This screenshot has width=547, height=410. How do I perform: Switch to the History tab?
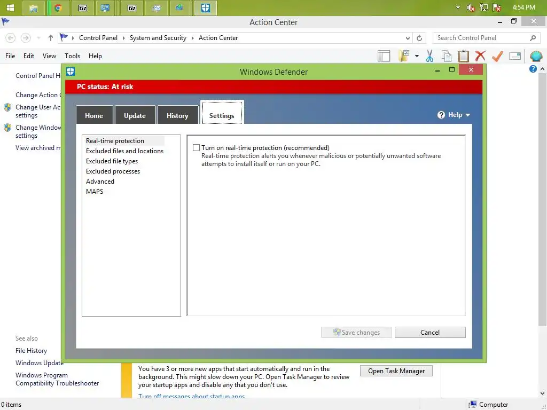(177, 115)
